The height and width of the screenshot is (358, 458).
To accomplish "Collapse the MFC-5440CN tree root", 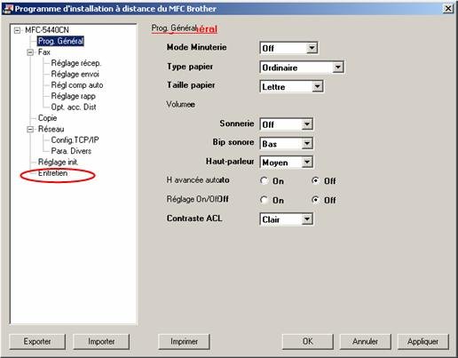I will click(x=18, y=30).
